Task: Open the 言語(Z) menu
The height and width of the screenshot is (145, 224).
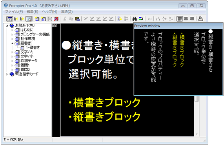Action: coord(67,11)
